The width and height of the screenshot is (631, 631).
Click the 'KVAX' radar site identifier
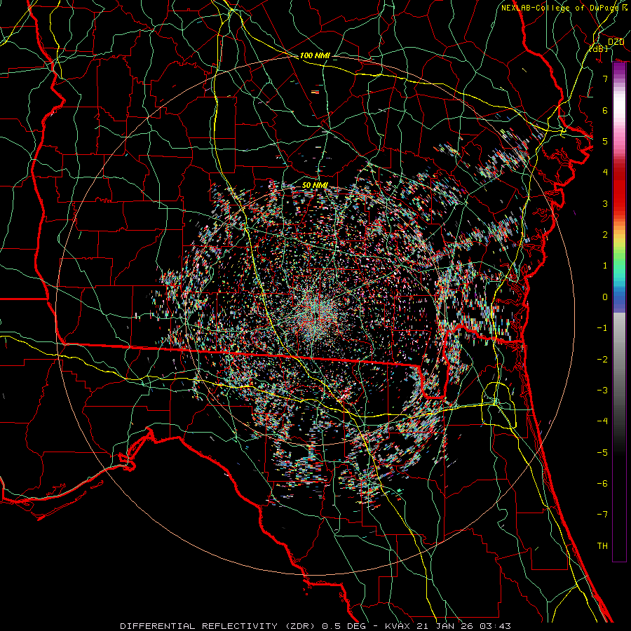coord(398,626)
